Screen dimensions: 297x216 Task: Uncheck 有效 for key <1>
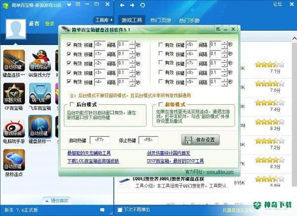(69, 54)
